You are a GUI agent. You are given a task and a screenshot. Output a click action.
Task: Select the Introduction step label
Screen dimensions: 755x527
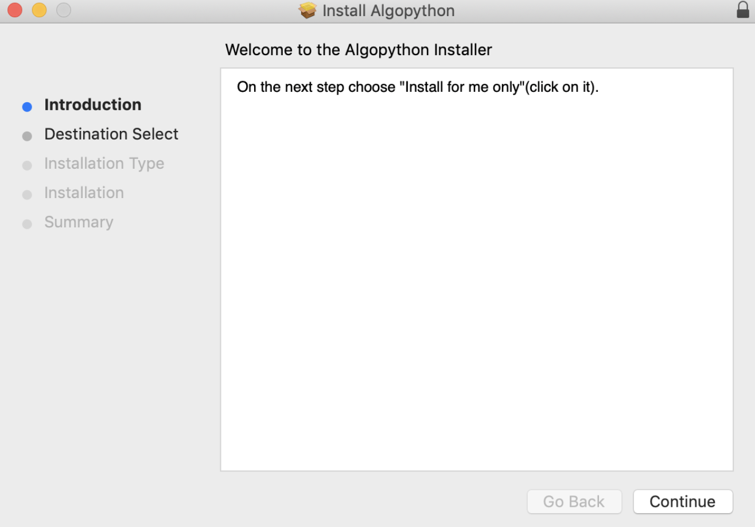(92, 105)
